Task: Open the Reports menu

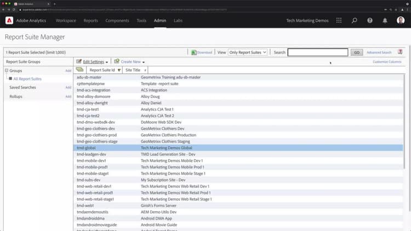Action: coord(90,20)
